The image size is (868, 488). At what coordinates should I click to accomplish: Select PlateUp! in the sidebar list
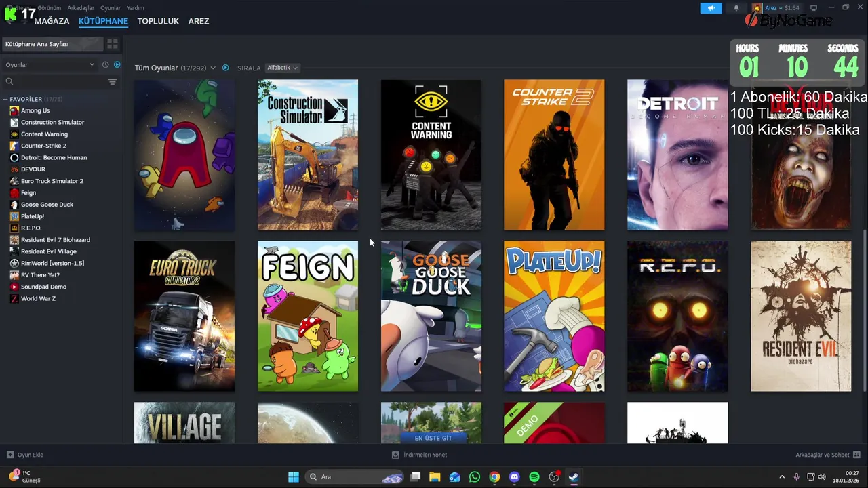point(33,216)
